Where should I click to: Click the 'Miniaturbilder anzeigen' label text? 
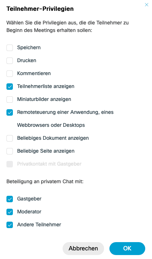[x=44, y=99]
